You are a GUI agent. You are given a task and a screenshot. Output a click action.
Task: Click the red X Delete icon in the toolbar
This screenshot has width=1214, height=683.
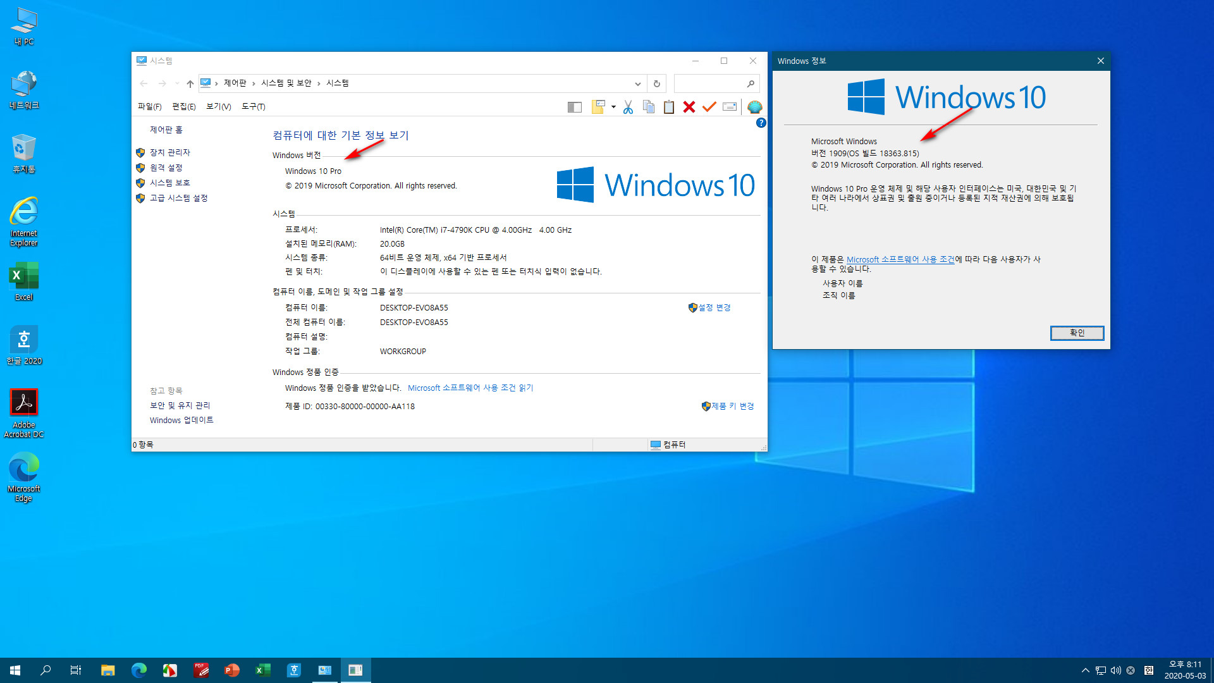tap(689, 107)
